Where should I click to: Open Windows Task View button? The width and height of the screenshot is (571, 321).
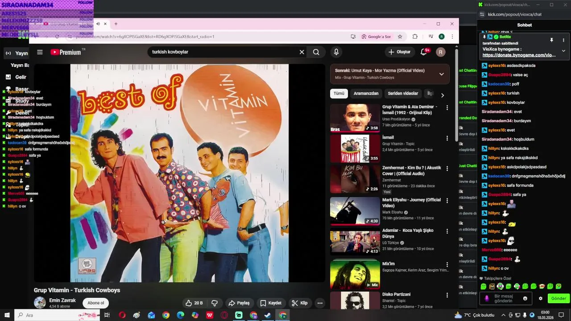coord(107,315)
